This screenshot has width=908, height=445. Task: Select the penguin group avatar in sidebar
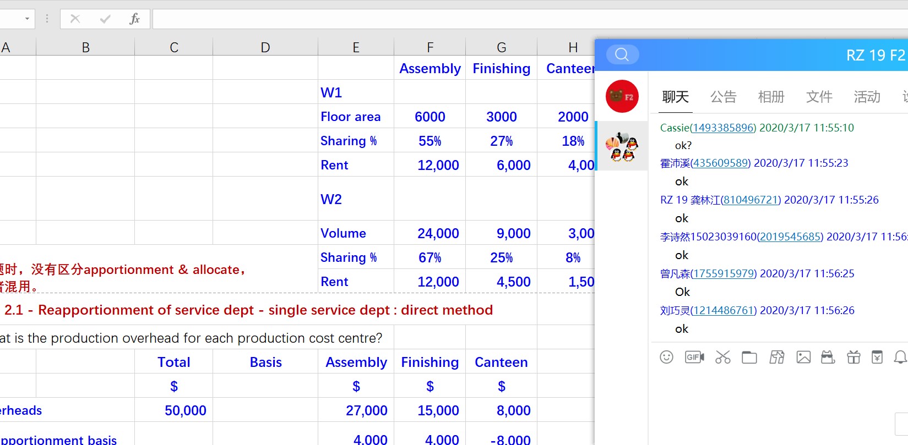(x=622, y=146)
